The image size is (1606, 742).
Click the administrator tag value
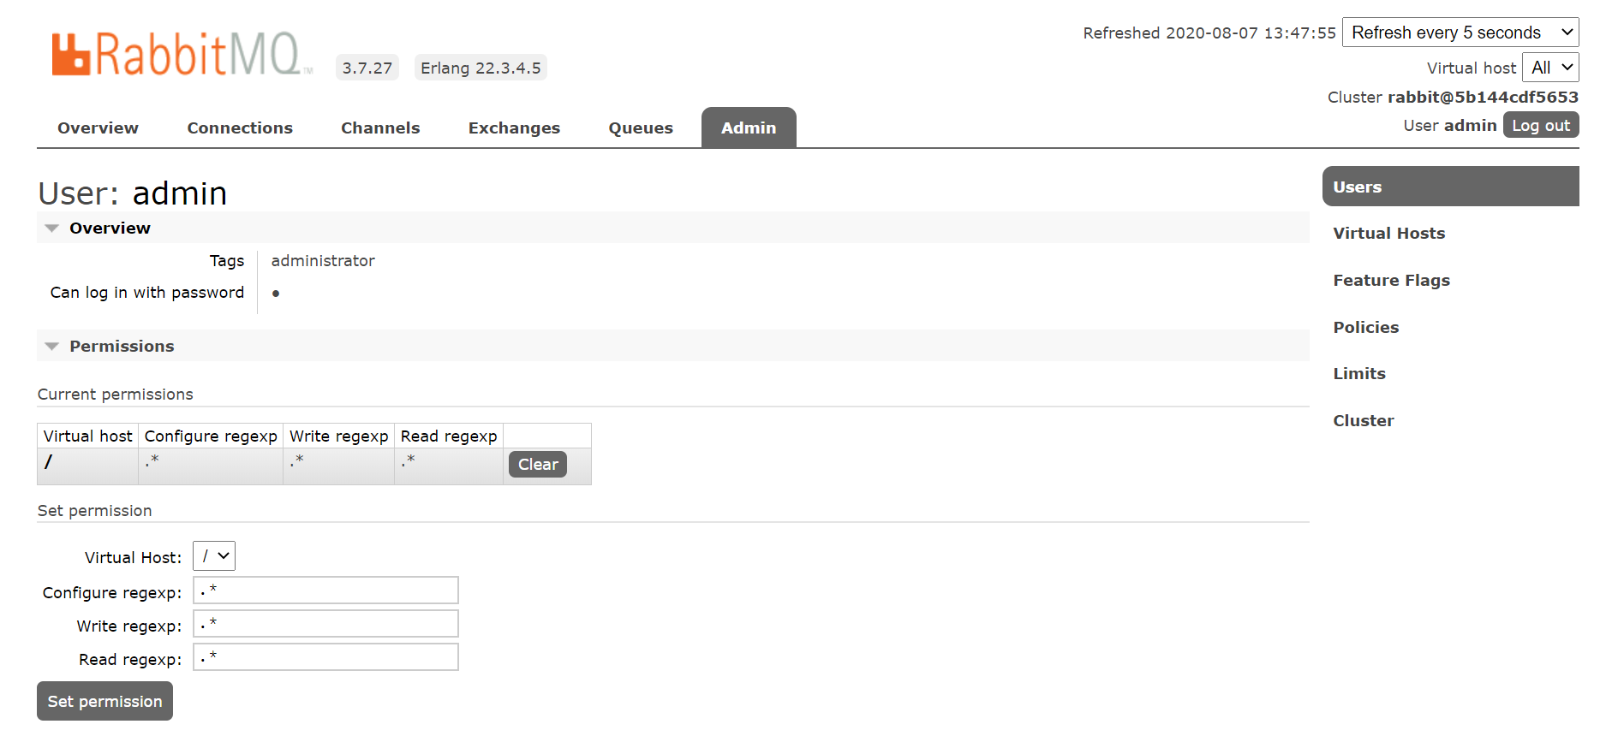323,260
